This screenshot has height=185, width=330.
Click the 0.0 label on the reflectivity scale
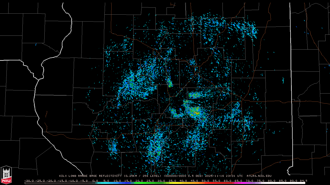(x=95, y=181)
